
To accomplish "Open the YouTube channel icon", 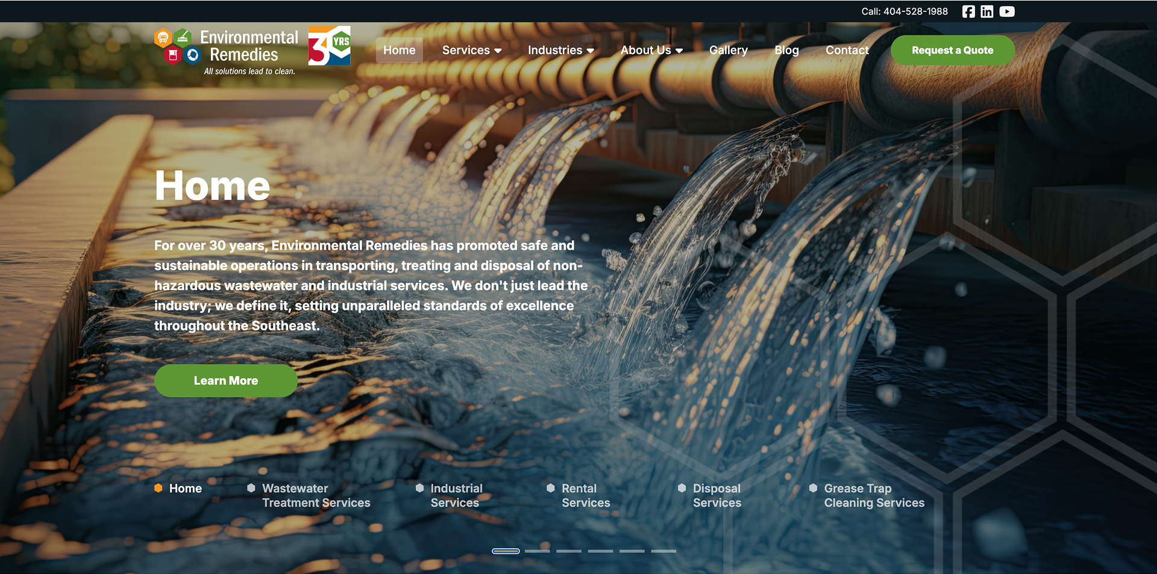I will (1007, 11).
